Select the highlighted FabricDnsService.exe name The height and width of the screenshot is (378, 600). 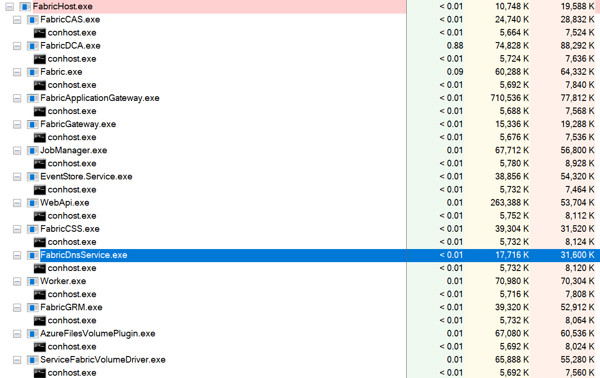pyautogui.click(x=84, y=255)
